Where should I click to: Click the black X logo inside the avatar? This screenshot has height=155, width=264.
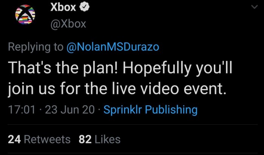click(x=25, y=15)
